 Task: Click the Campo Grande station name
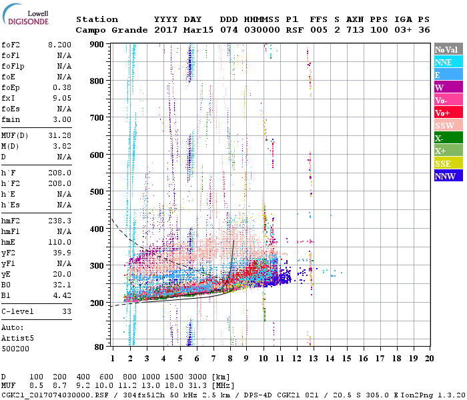pos(111,30)
